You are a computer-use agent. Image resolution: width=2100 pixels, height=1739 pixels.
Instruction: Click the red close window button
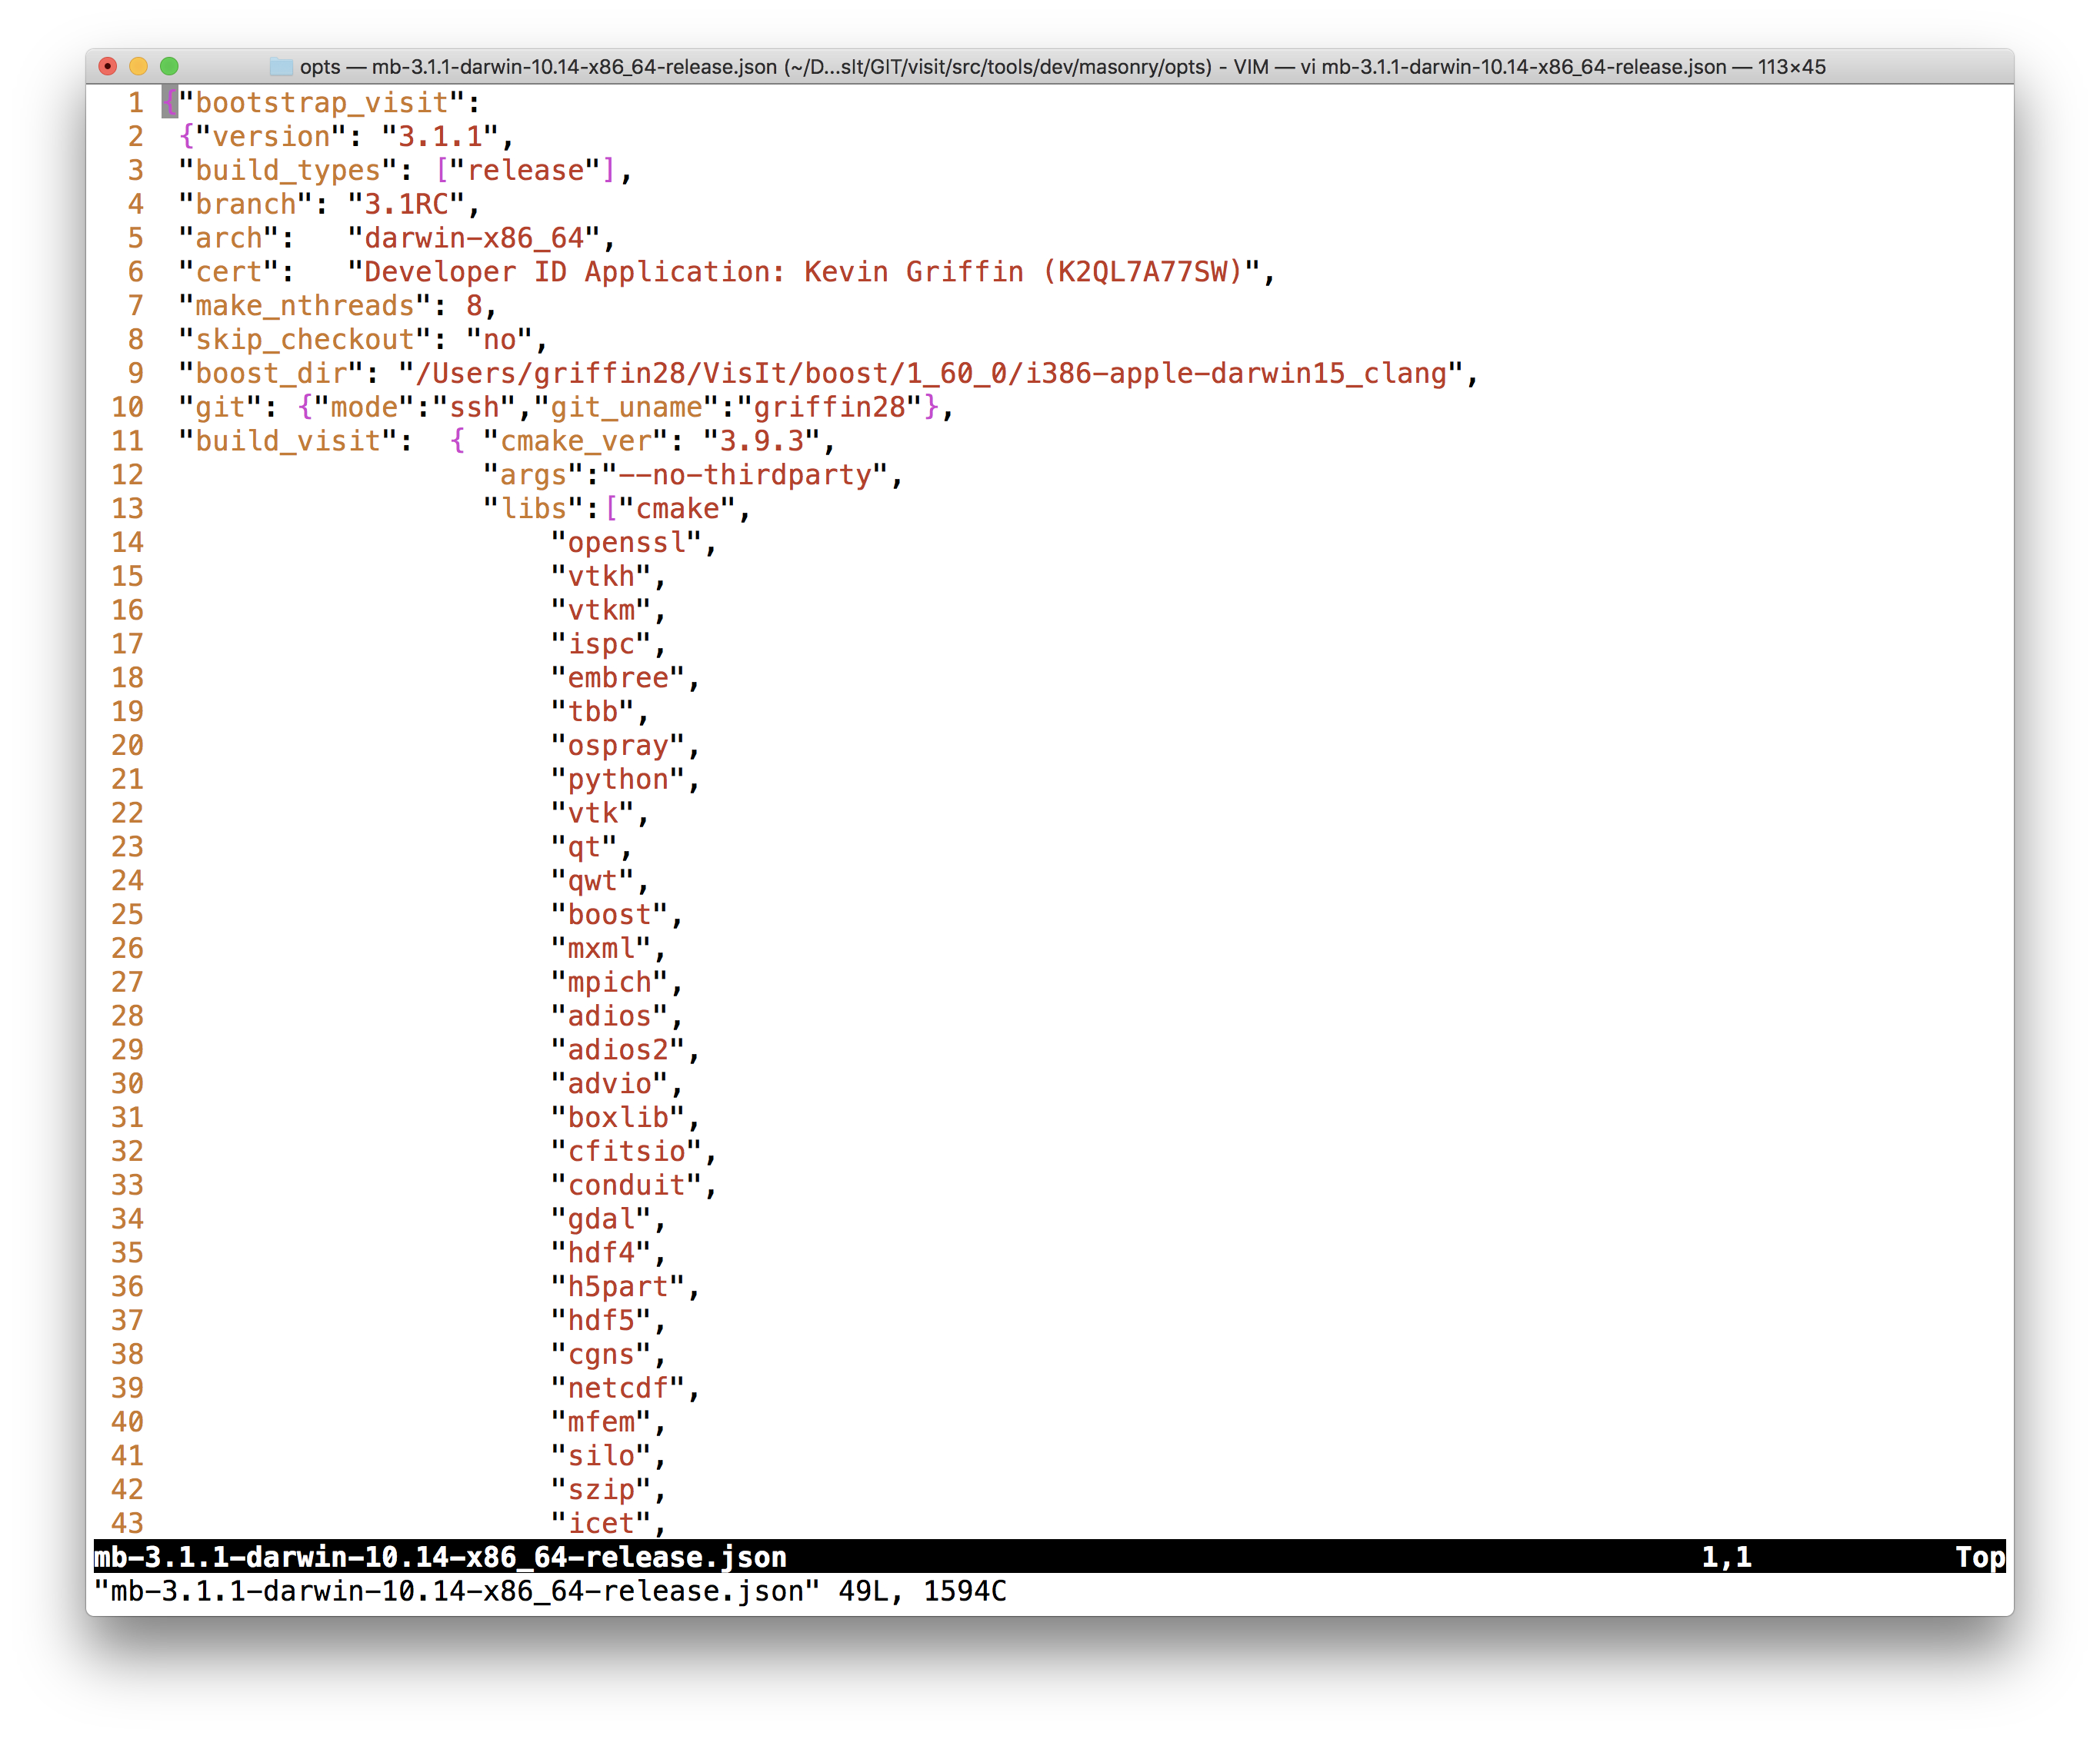click(108, 66)
